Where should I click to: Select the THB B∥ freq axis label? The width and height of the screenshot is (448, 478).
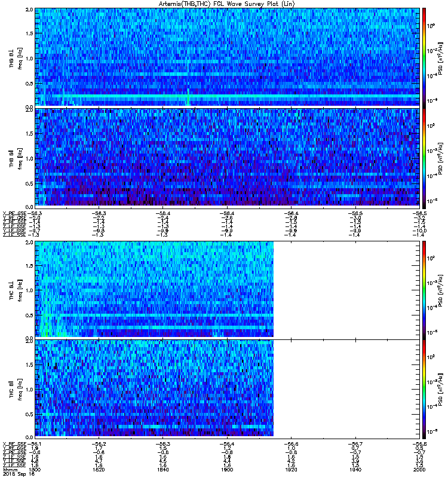16,158
